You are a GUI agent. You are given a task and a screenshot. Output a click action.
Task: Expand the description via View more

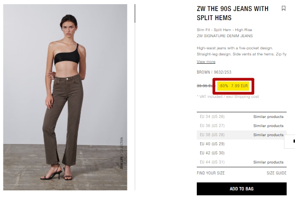206,62
